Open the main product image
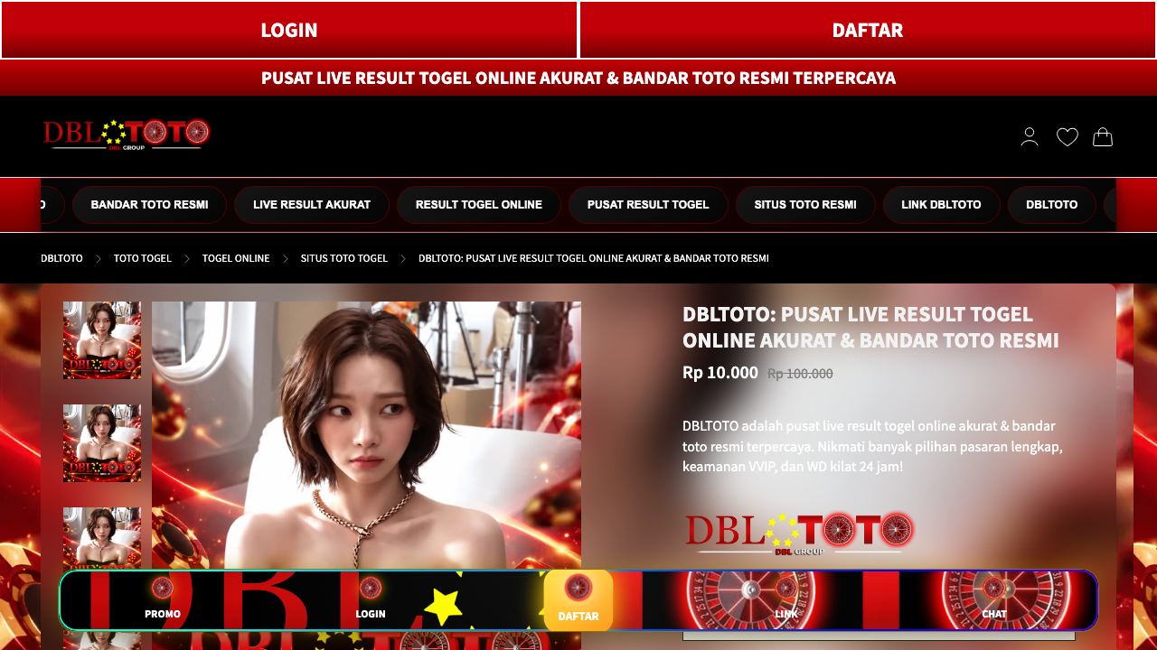This screenshot has width=1157, height=650. pyautogui.click(x=366, y=435)
